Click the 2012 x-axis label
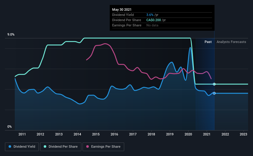Viewport: 253px width, 156px height. point(40,134)
